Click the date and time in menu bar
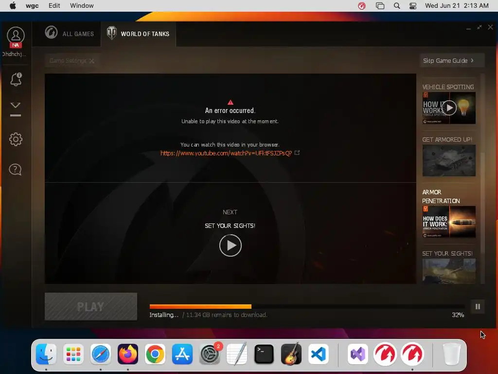The width and height of the screenshot is (498, 374). pos(457,6)
